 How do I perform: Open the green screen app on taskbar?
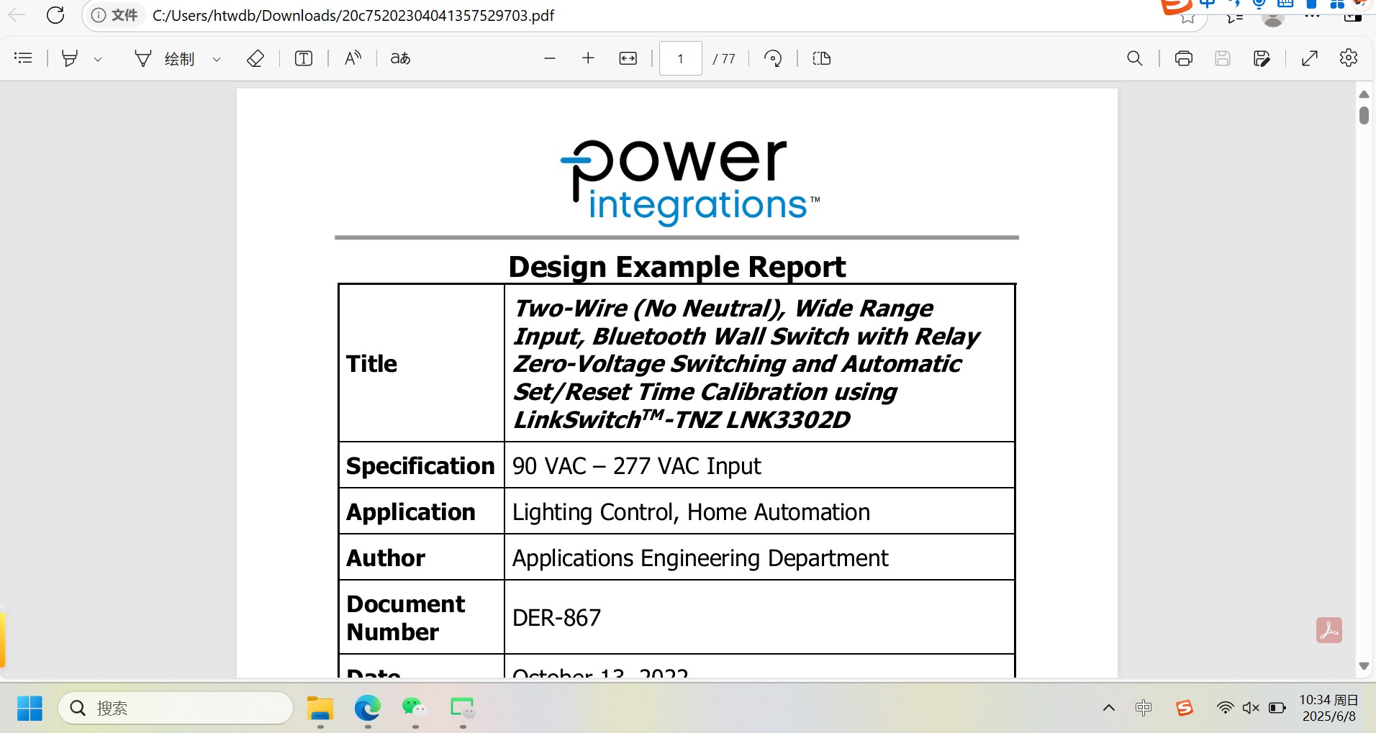pos(463,709)
